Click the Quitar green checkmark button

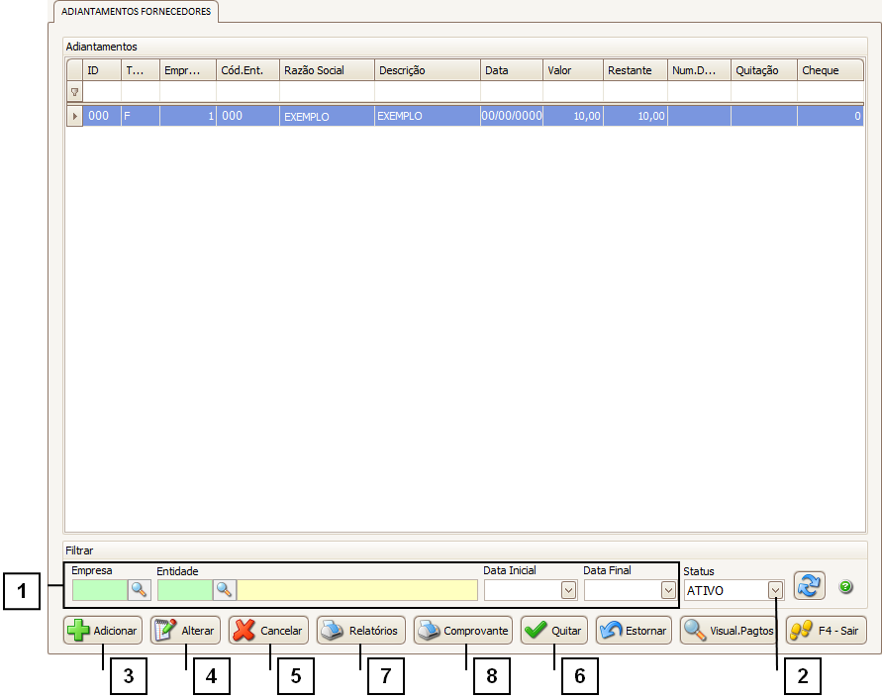554,631
